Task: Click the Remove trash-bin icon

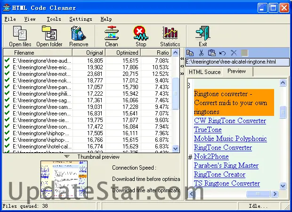Action: click(x=78, y=33)
